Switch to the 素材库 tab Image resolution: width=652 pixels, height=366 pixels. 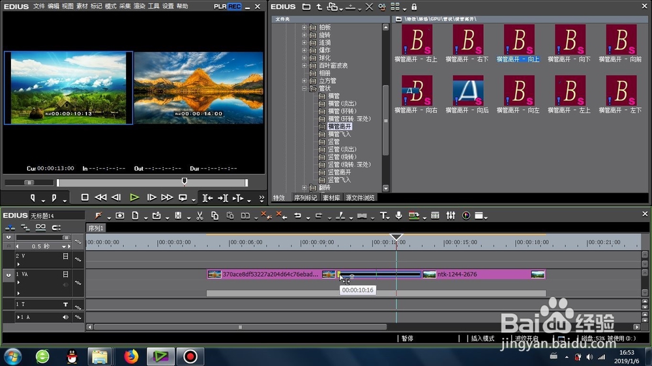pos(331,198)
